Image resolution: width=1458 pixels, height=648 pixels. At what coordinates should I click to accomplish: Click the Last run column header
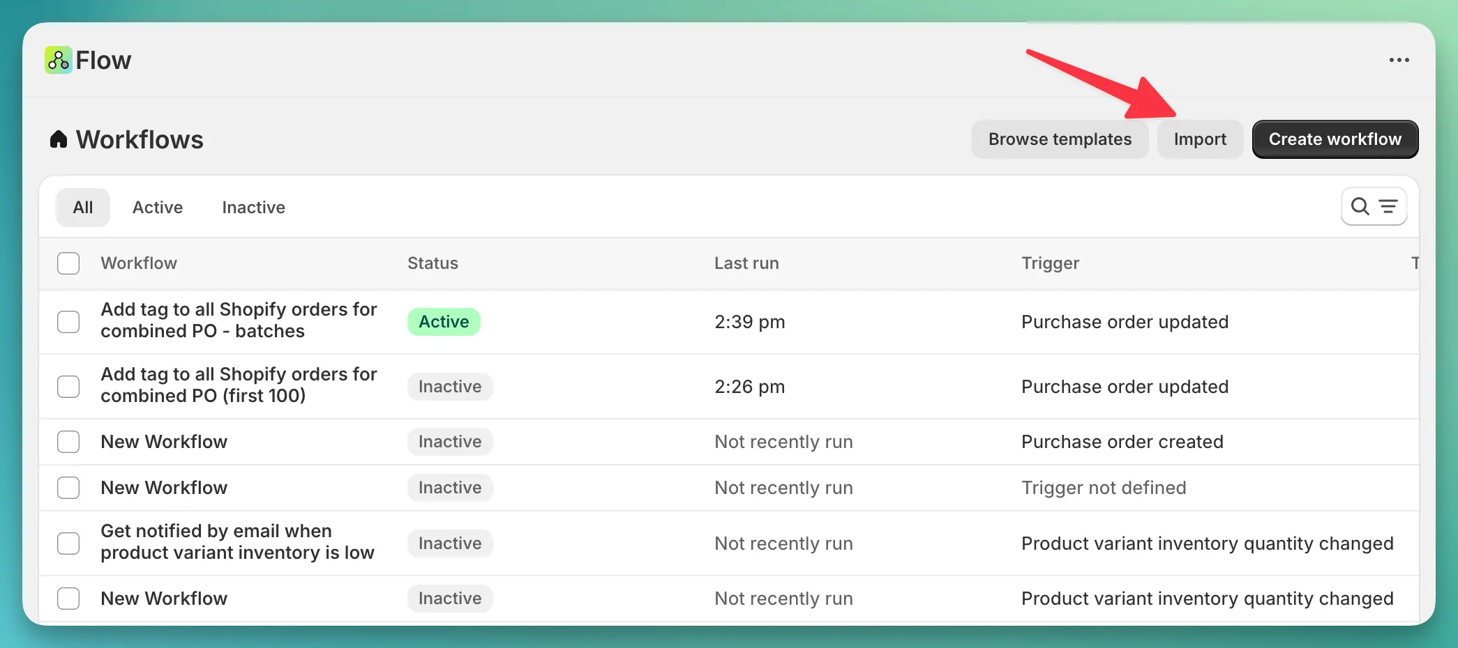click(x=746, y=263)
